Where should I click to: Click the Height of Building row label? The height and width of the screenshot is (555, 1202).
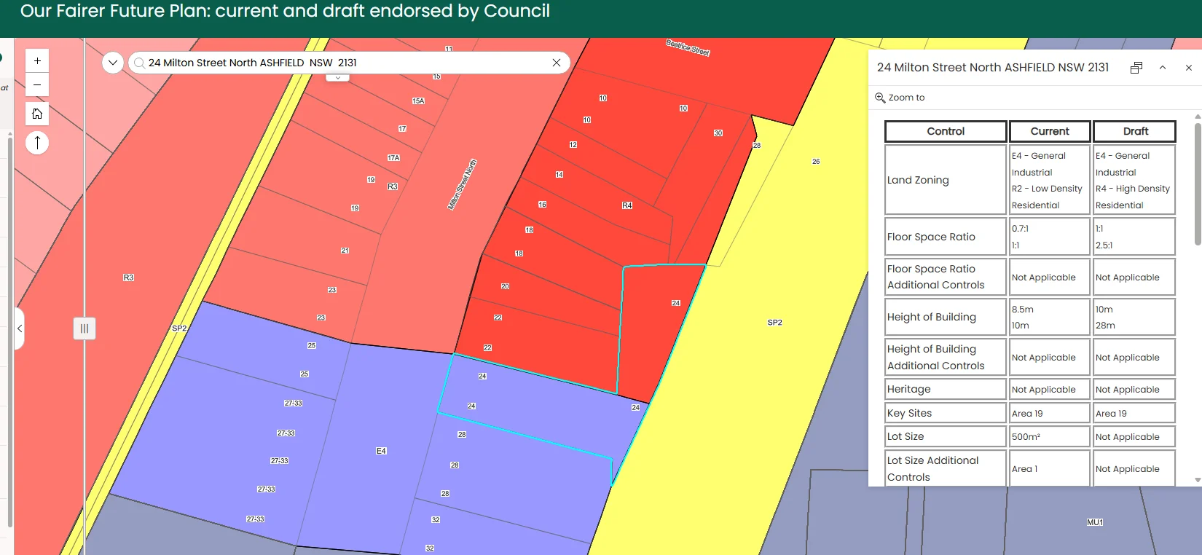(x=931, y=317)
